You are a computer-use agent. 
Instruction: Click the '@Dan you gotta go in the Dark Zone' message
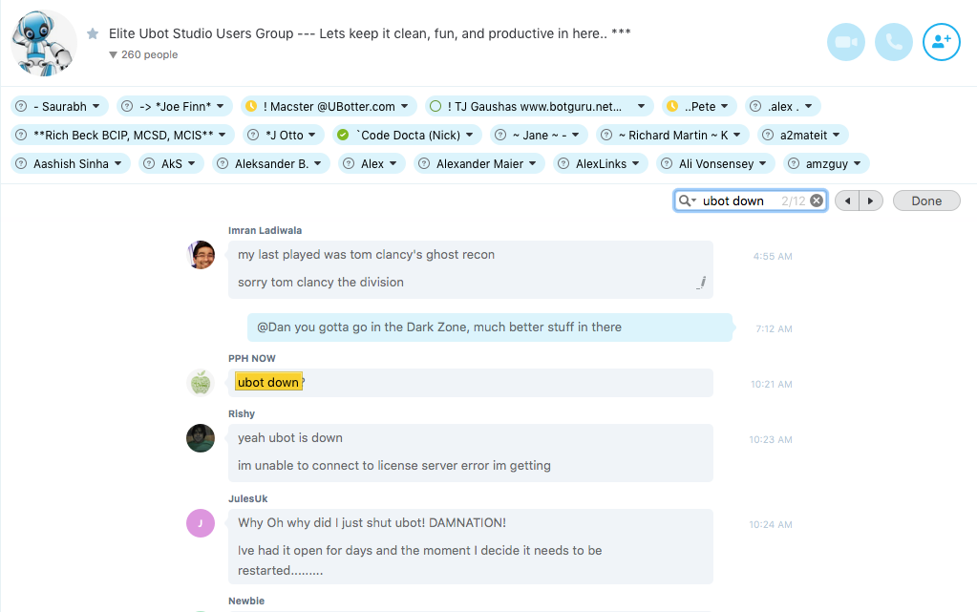tap(439, 327)
